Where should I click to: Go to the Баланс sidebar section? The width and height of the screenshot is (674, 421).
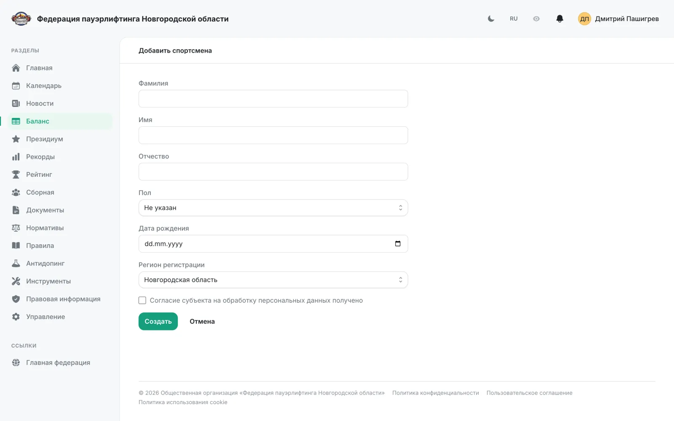tap(60, 121)
